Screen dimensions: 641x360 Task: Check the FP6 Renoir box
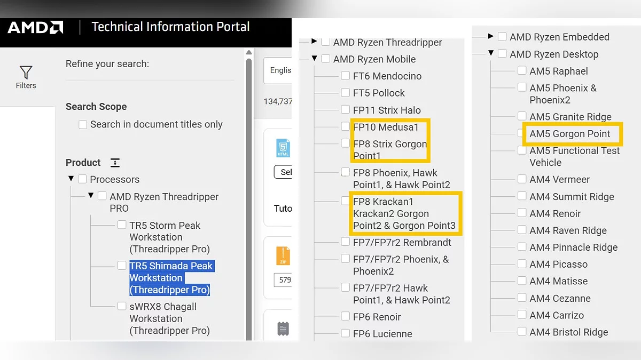coord(346,317)
